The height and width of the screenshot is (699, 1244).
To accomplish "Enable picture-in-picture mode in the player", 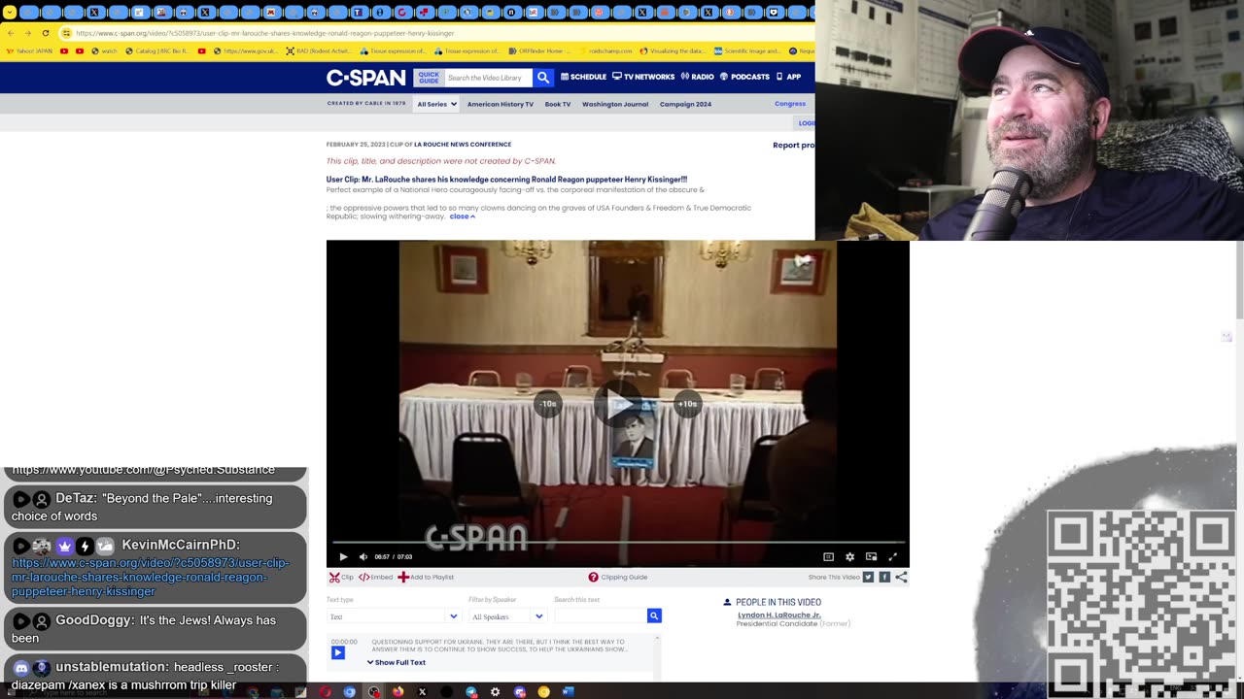I will point(871,556).
